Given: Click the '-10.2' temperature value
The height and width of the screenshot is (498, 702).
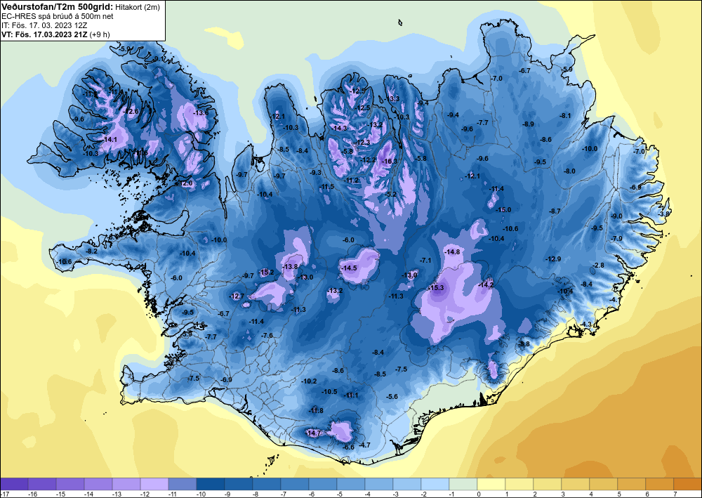Looking at the screenshot, I should coord(310,381).
